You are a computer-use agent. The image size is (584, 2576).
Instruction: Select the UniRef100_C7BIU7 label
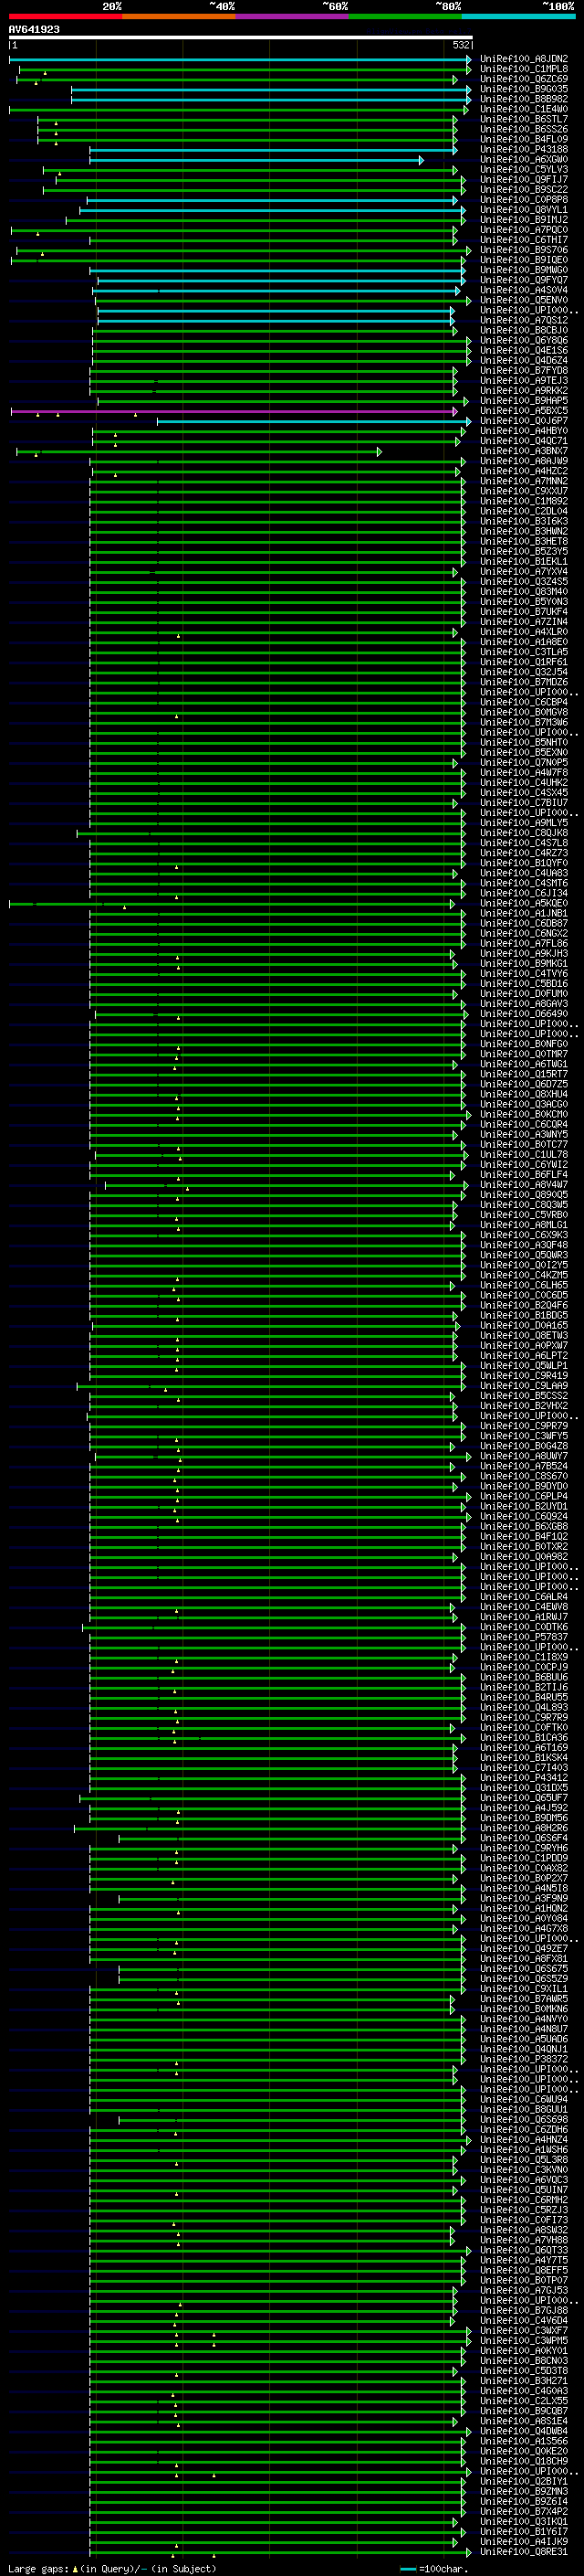524,803
